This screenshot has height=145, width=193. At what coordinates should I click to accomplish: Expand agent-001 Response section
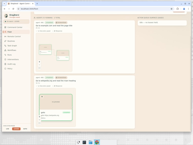[x=57, y=31]
